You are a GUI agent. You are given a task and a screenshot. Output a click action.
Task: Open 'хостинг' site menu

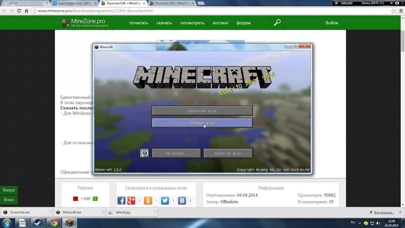[221, 23]
